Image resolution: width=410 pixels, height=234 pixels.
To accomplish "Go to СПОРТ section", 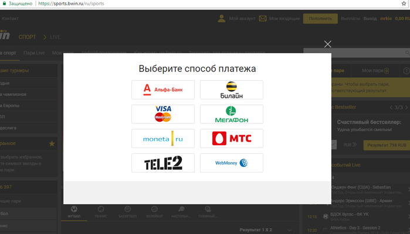I will pos(27,37).
